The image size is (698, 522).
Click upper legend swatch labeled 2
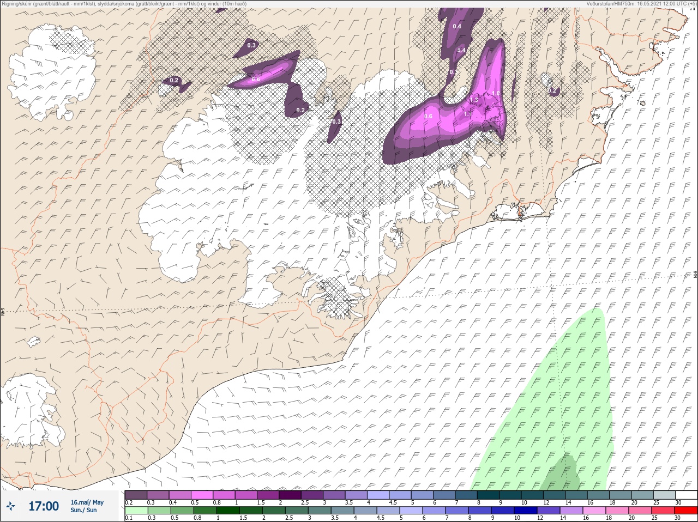(290, 495)
